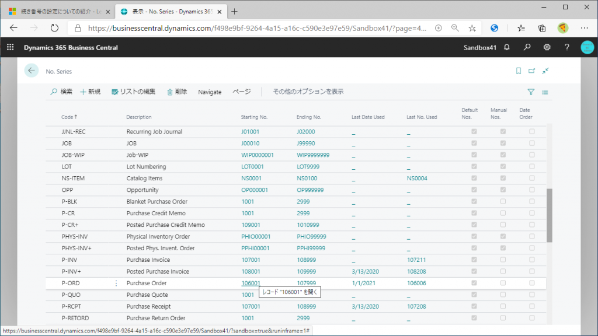
Task: Select the P-QUO code cell
Action: [x=71, y=295]
